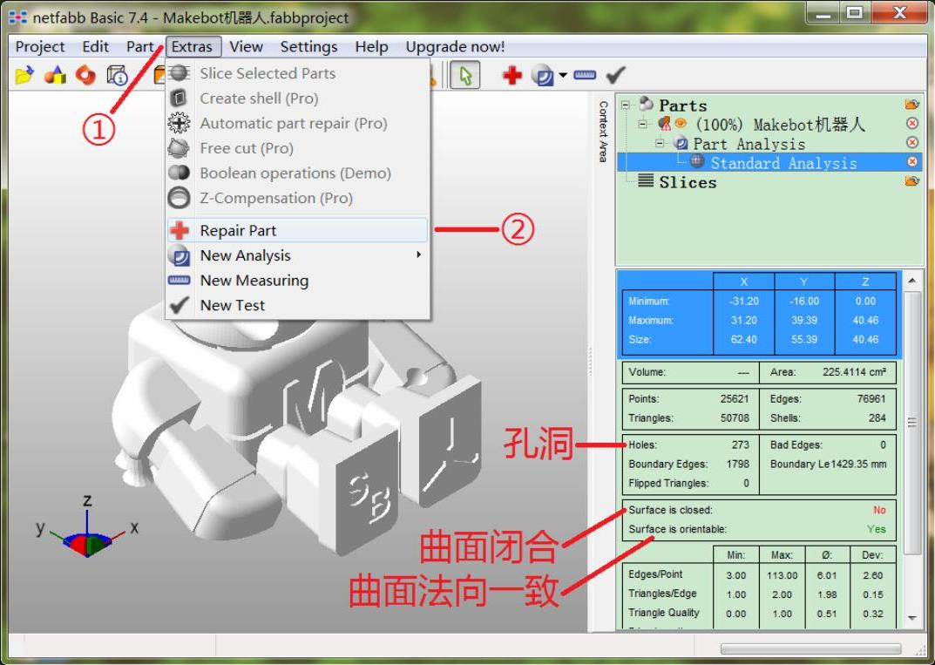
Task: Click Boolean operations (Demo) entry
Action: tap(297, 173)
